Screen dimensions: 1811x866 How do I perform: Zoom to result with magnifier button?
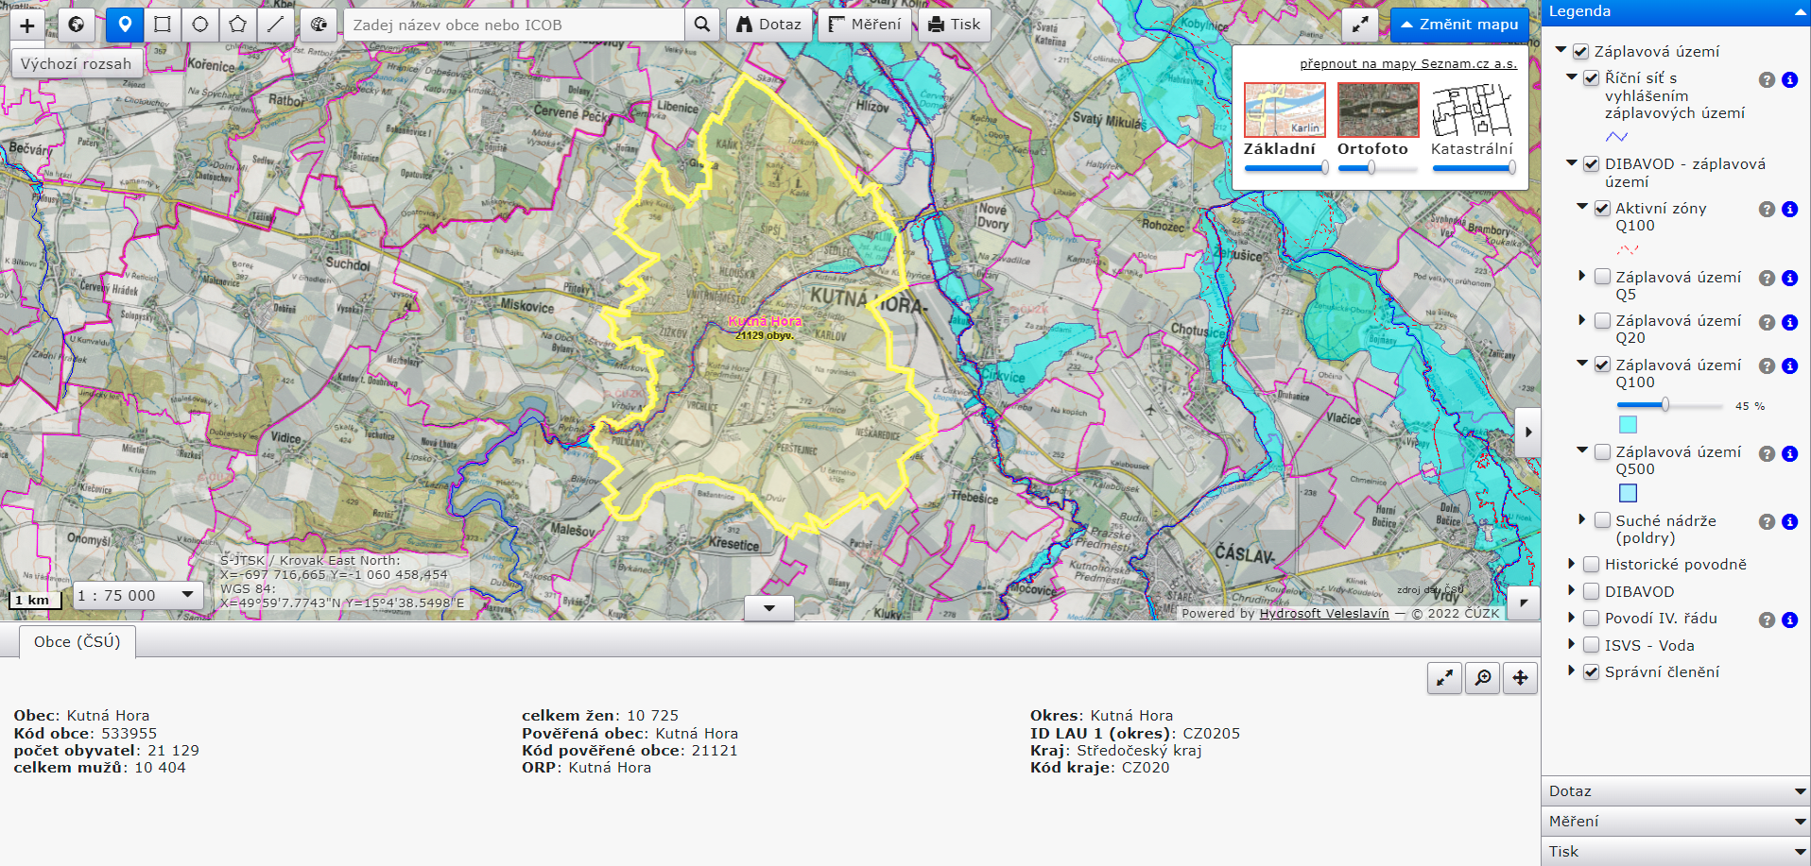tap(1483, 677)
